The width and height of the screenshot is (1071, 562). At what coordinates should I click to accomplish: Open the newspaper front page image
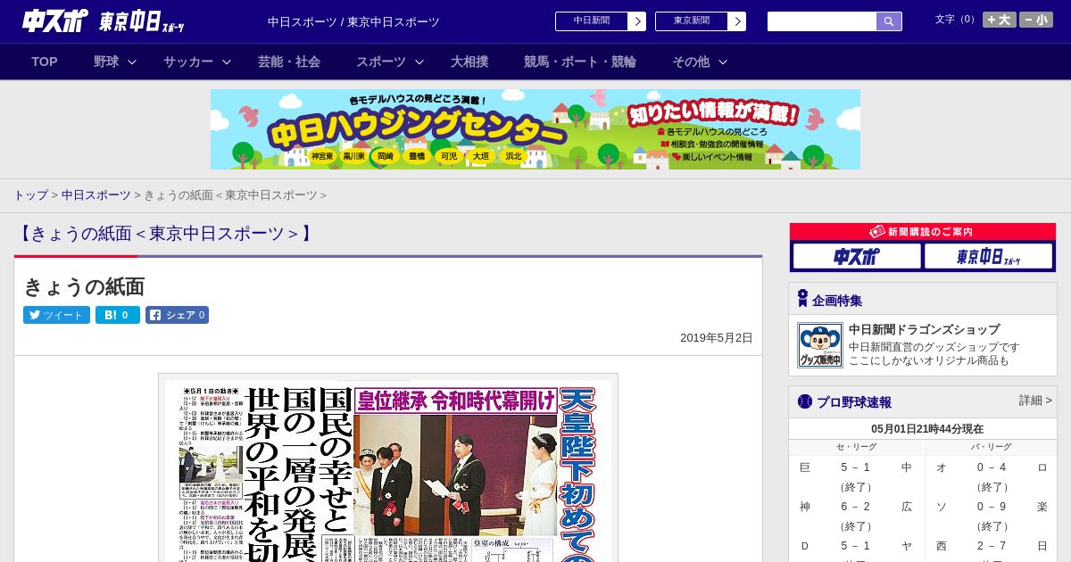(388, 470)
